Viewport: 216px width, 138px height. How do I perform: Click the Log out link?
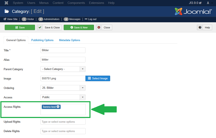90,19
